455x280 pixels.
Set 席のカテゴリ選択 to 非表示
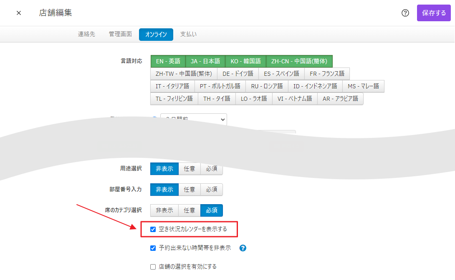(x=164, y=210)
